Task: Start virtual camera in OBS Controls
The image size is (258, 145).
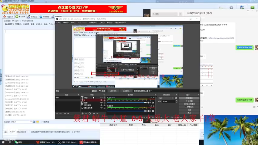Action: pos(189,104)
